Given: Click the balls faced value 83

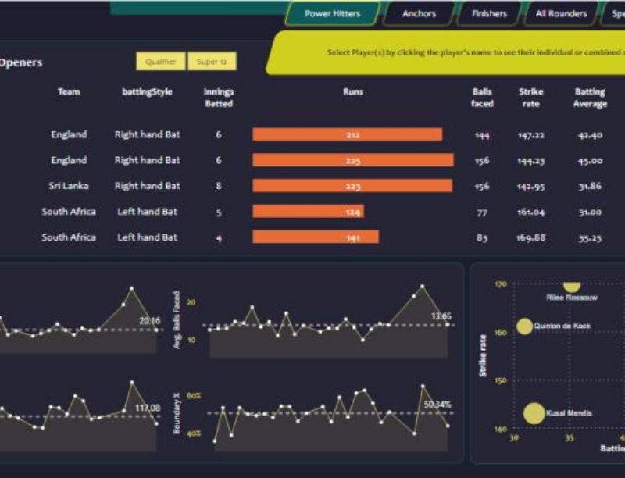Looking at the screenshot, I should [482, 237].
